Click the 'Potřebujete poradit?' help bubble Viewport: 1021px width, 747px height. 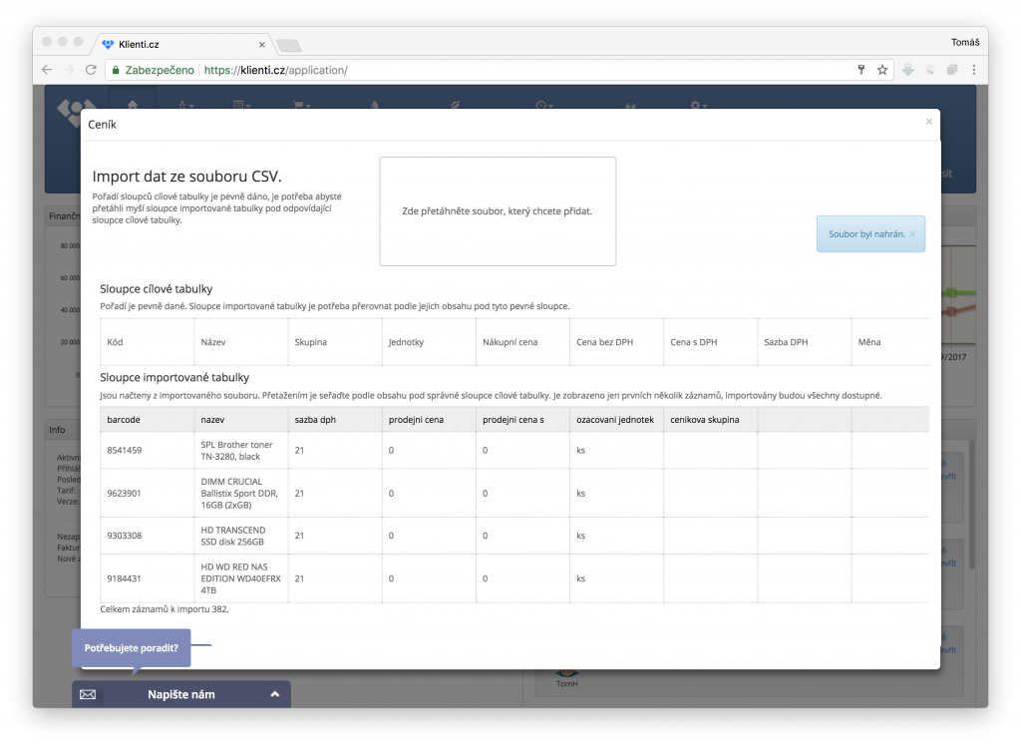click(x=132, y=647)
